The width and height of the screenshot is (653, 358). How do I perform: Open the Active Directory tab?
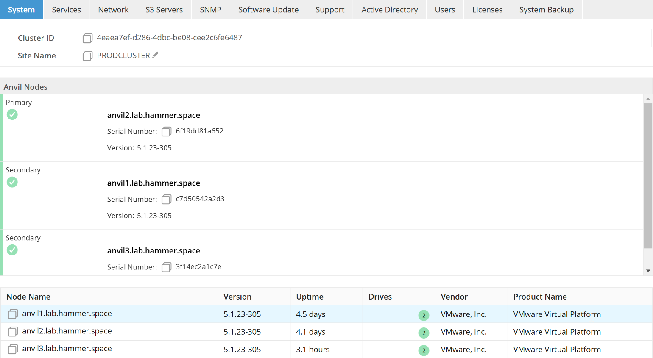390,9
